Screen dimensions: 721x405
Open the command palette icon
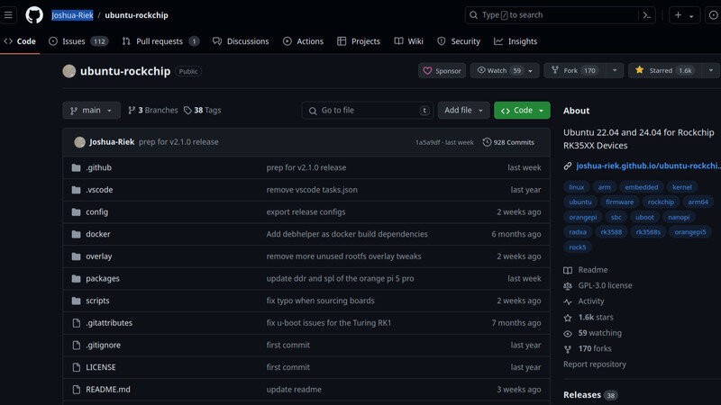tap(646, 14)
